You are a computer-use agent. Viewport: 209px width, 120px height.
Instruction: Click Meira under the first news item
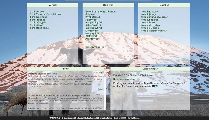tap(100, 89)
